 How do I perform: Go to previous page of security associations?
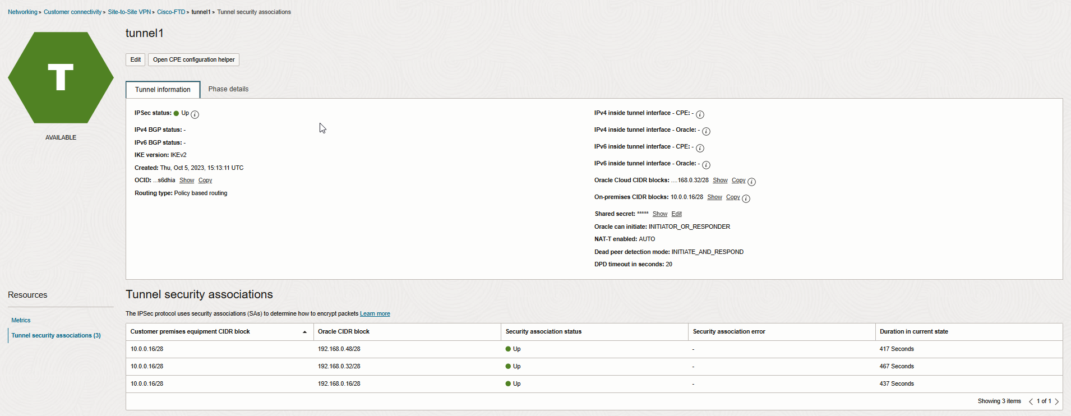point(1031,401)
